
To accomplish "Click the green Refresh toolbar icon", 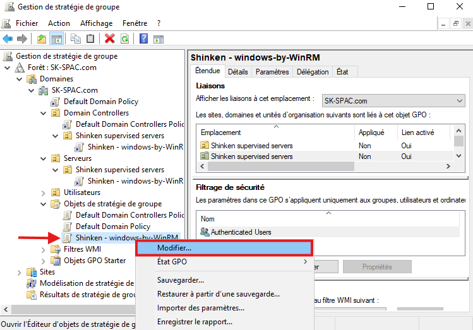I will (125, 38).
